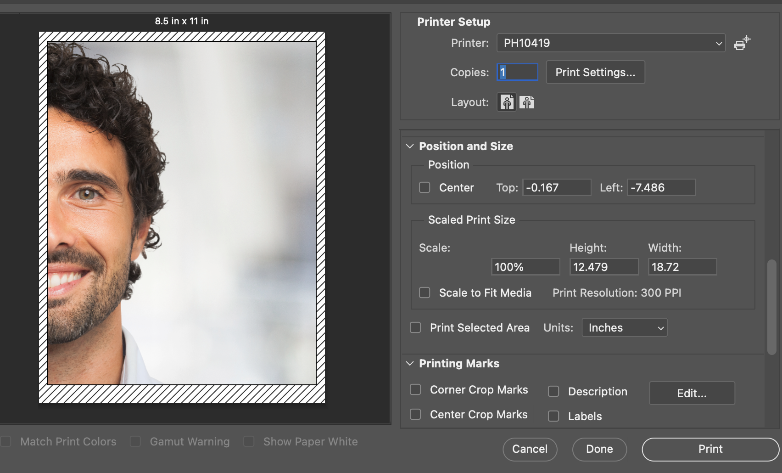Screen dimensions: 782x473
Task: Open the Units dropdown showing Inches
Action: (624, 327)
